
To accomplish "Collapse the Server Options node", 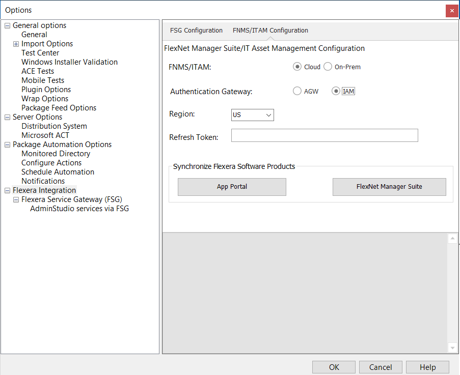I will (7, 117).
